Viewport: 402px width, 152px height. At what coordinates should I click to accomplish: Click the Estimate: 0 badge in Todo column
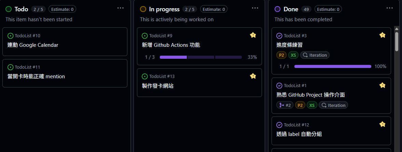point(63,9)
